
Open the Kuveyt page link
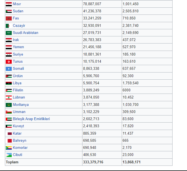tap(18, 126)
